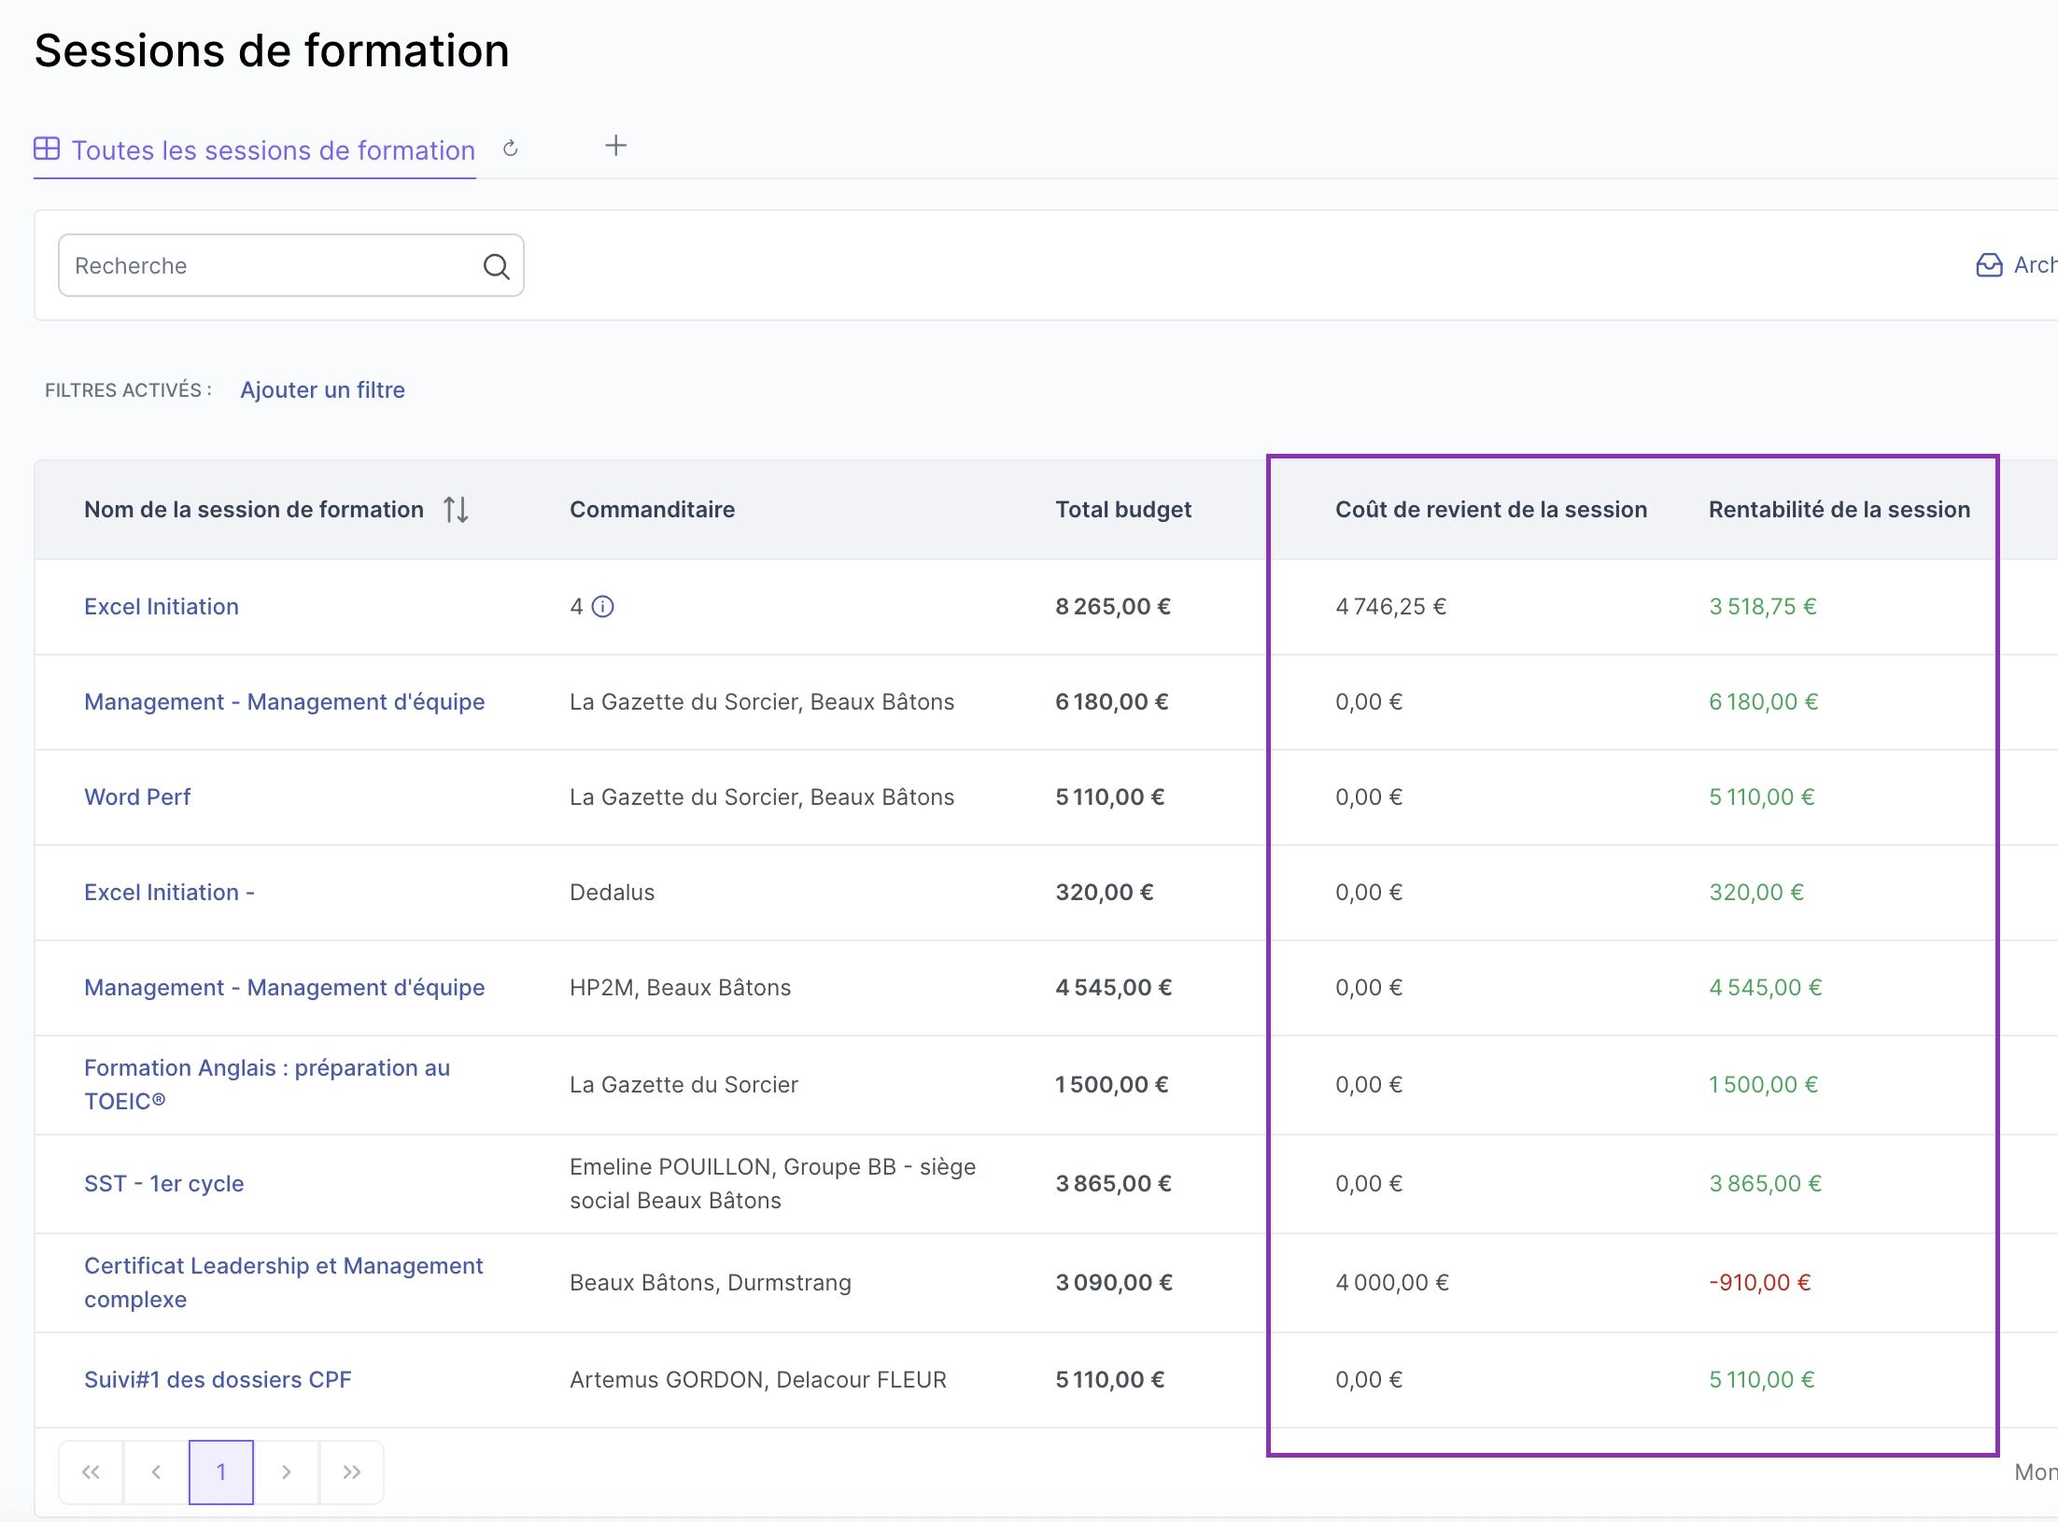This screenshot has width=2058, height=1522.
Task: Go to previous page chevron
Action: 156,1473
